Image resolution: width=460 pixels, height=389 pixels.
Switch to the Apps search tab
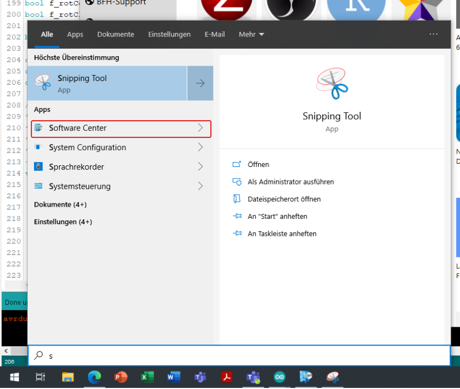point(75,34)
